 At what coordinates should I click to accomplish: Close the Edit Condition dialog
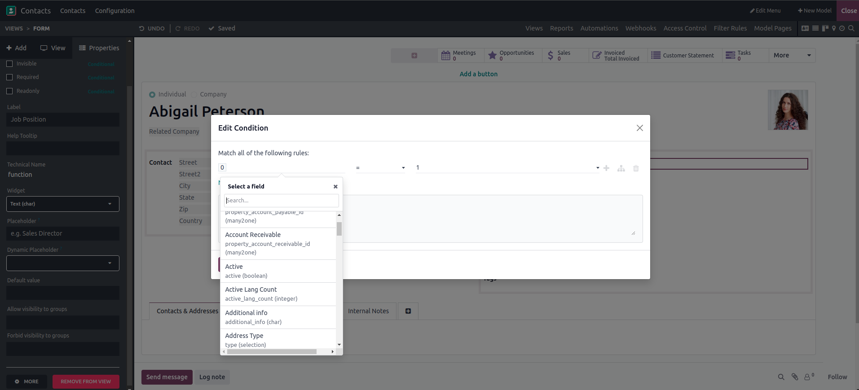pos(640,128)
